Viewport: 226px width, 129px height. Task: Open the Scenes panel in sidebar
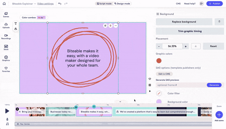[x=6, y=15]
